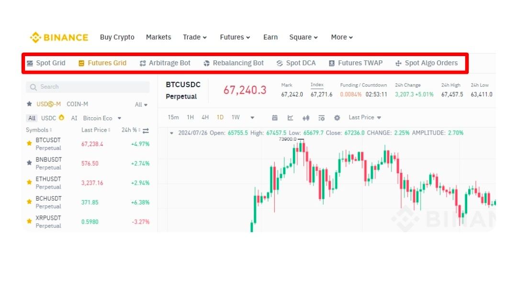This screenshot has width=517, height=281.
Task: Sort by Symbols column
Action: 39,130
